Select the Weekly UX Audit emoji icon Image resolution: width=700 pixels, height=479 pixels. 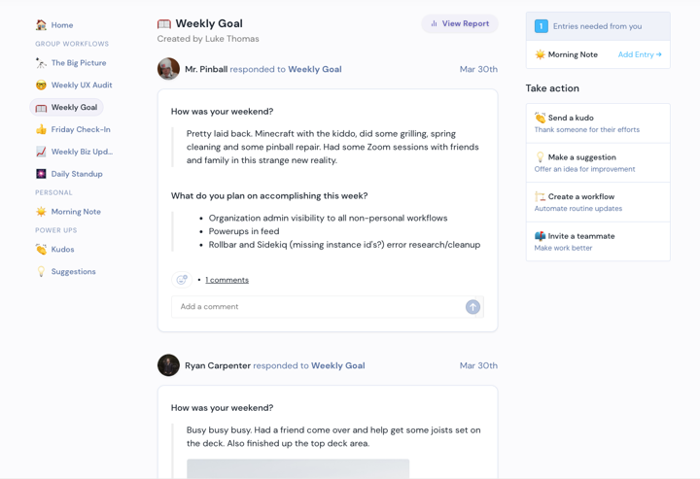(41, 86)
